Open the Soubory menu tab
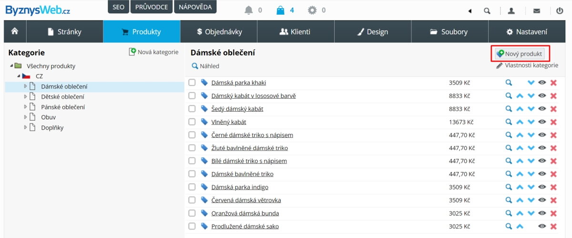This screenshot has height=238, width=572. click(x=449, y=32)
